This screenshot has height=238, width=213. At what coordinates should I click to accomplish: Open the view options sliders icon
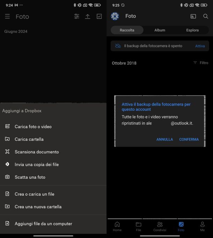[76, 16]
